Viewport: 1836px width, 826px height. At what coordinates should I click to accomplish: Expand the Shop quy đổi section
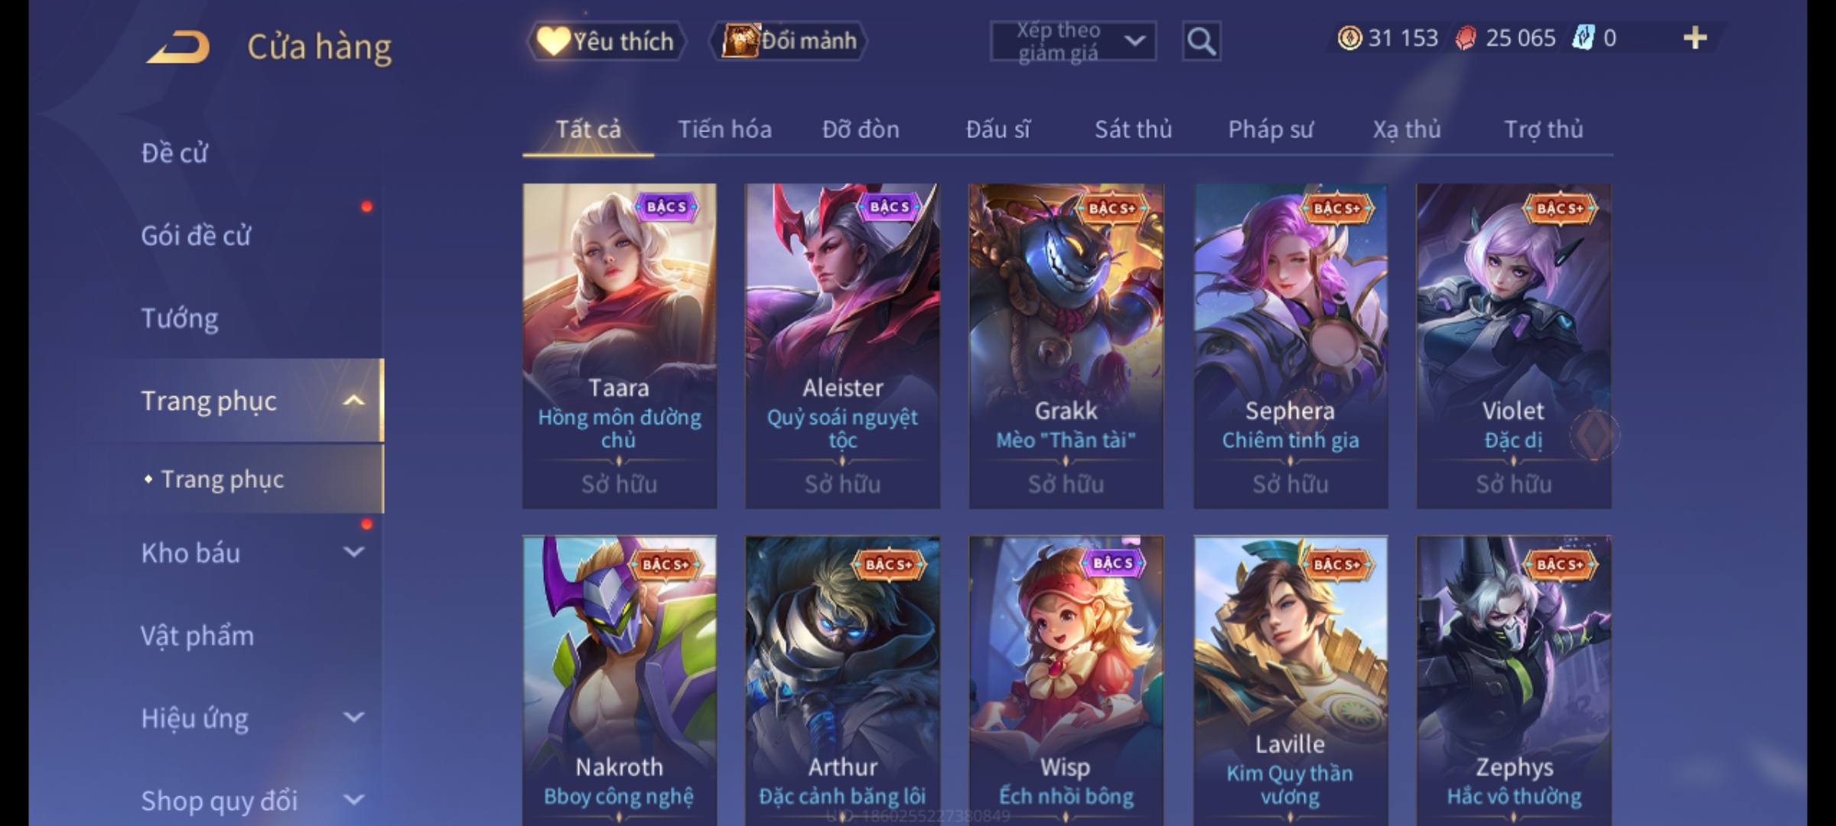(353, 800)
